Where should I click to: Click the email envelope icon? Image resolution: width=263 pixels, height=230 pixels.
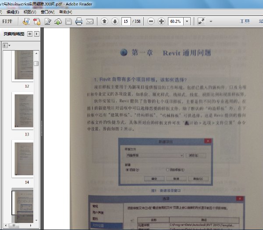tap(89, 22)
